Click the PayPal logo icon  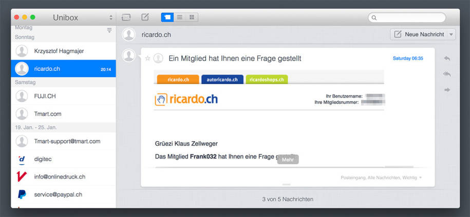pos(22,194)
